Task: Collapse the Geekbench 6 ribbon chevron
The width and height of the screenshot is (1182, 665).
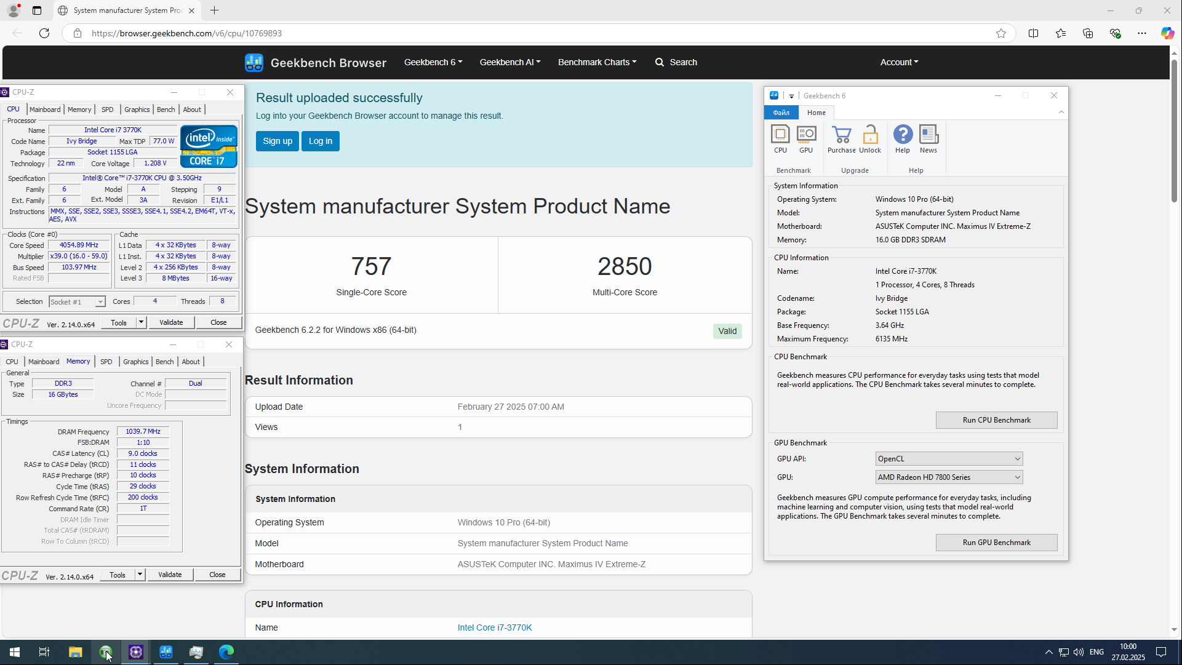Action: click(1061, 112)
